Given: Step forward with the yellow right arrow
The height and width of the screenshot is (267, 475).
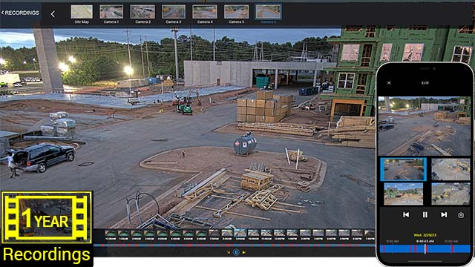Looking at the screenshot, I should point(244,252).
